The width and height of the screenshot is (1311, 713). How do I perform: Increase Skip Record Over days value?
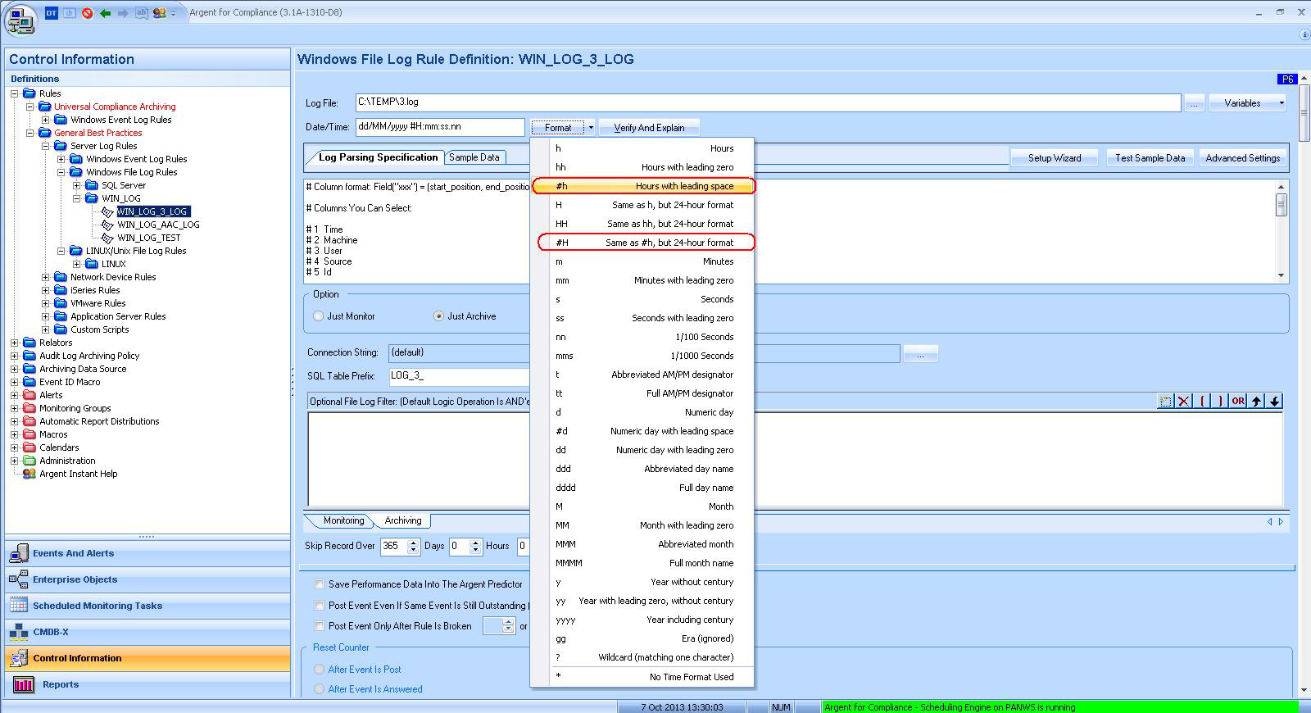[x=413, y=542]
